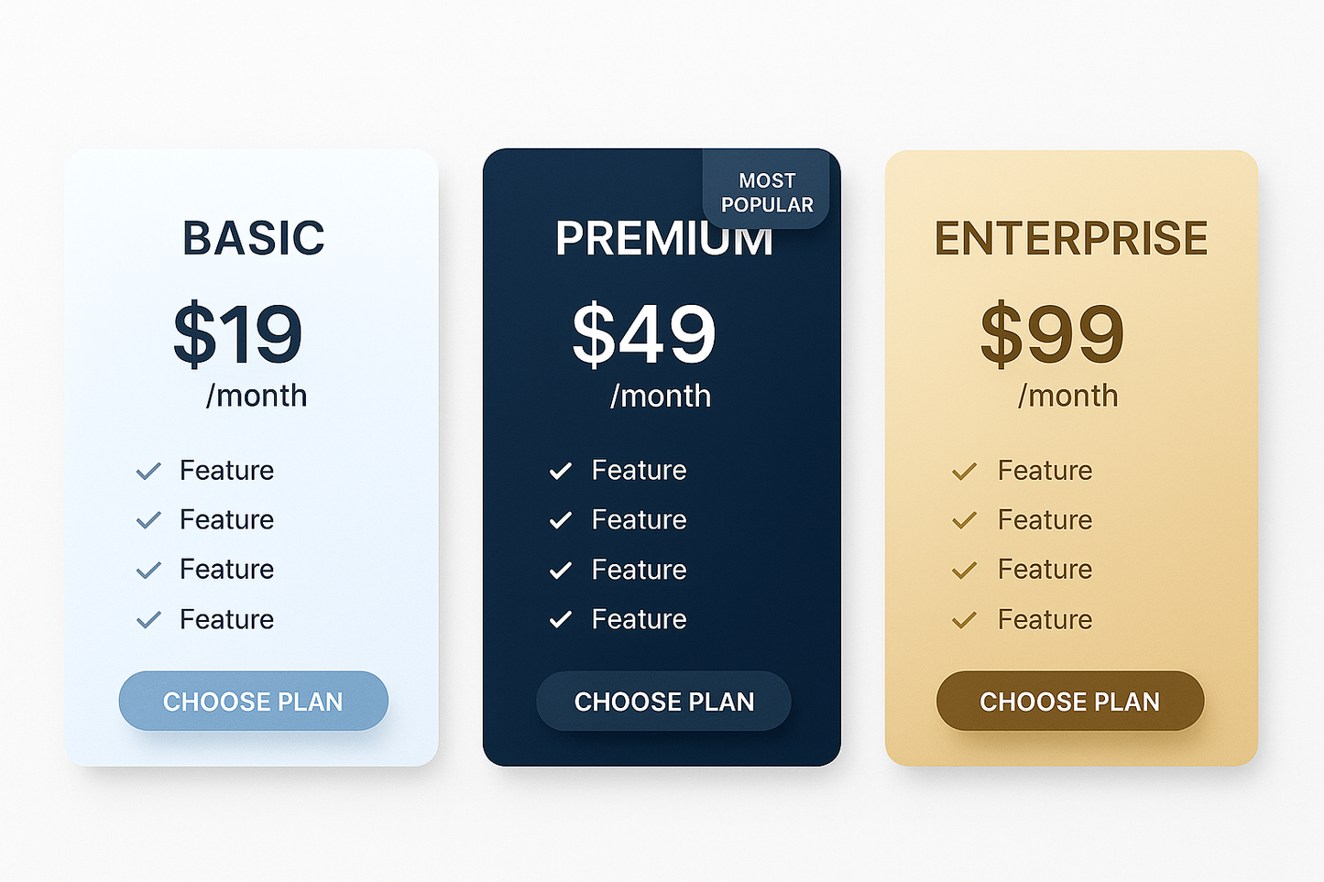
Task: Click the $49 price on Premium
Action: coord(644,333)
